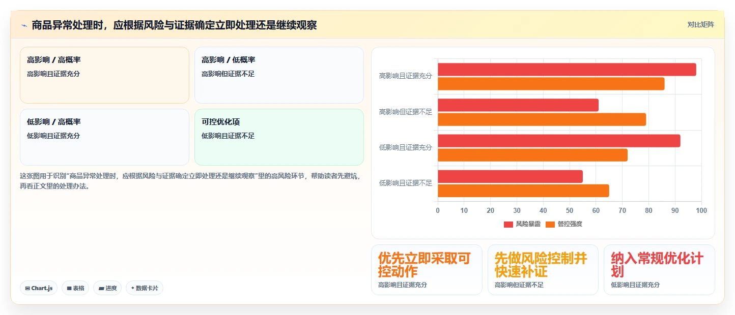Toggle the 风险暴露 legend red swatch
Screen dimensions: 735x315
508,224
